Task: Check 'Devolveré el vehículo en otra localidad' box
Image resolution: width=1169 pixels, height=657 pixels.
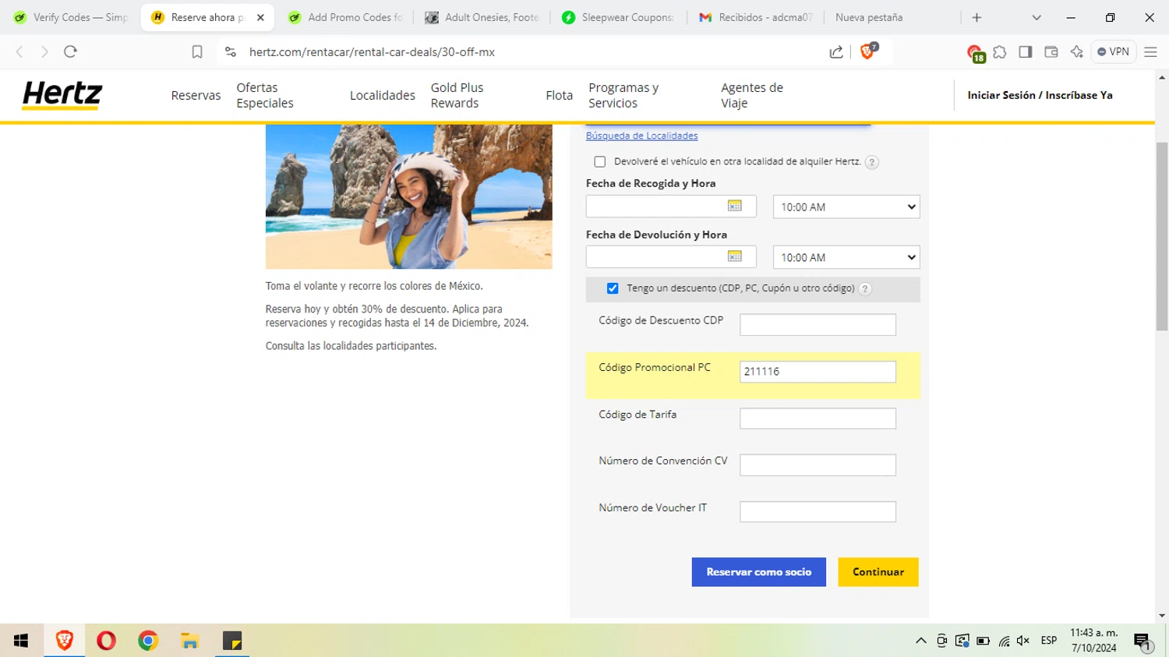Action: 600,162
